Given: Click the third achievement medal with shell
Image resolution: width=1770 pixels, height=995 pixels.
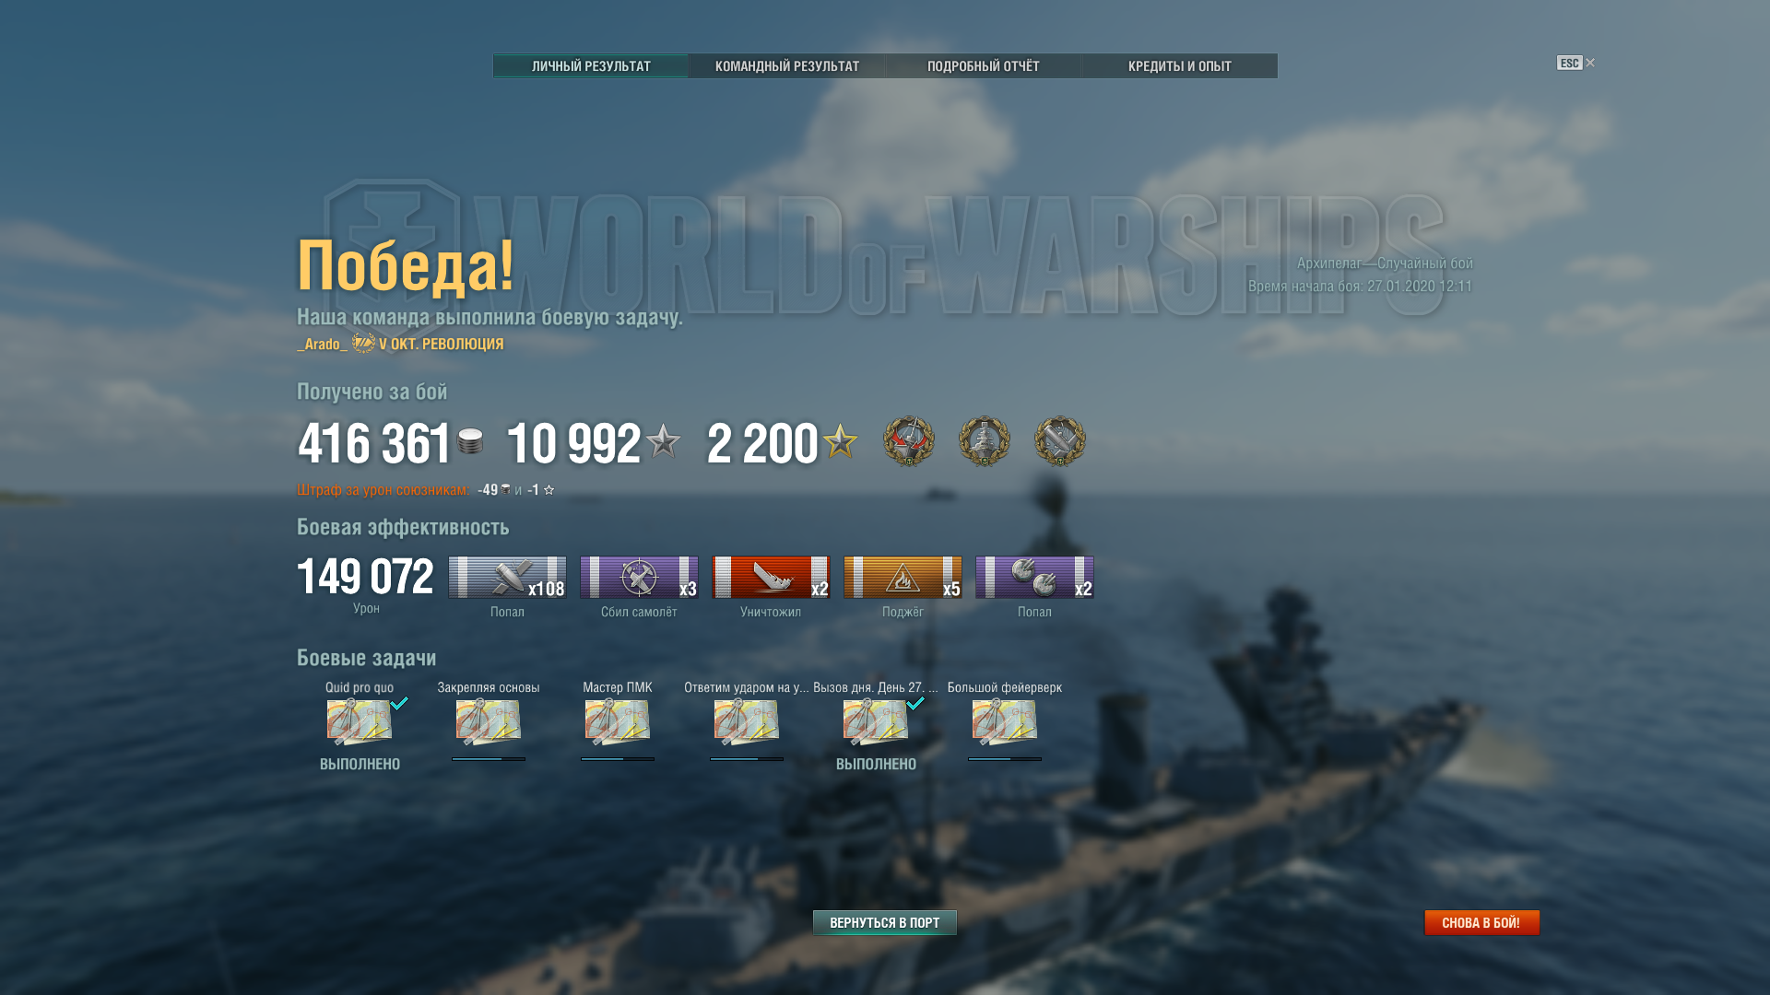Looking at the screenshot, I should [x=1060, y=441].
